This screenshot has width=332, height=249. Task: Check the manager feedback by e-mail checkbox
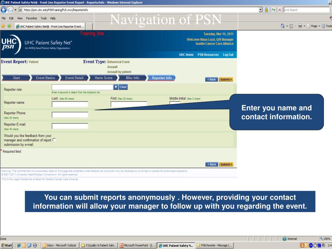point(54,140)
